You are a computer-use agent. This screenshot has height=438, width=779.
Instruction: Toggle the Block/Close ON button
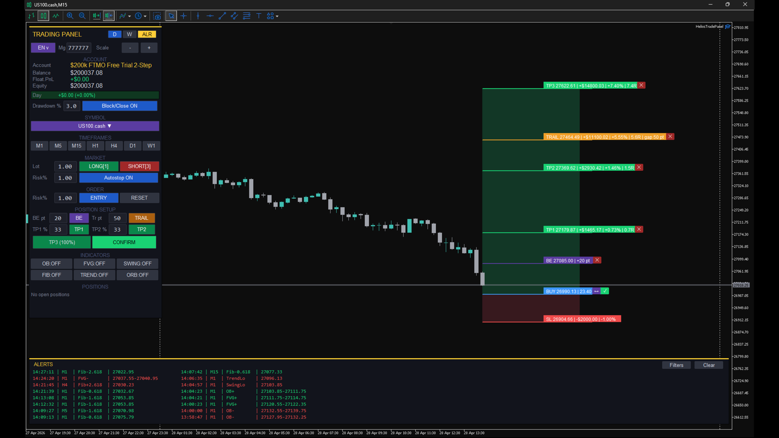tap(119, 106)
